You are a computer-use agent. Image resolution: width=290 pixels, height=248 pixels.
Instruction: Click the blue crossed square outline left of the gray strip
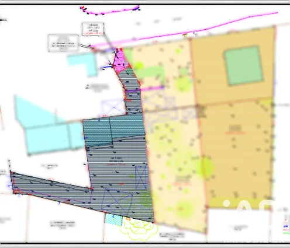point(113,107)
